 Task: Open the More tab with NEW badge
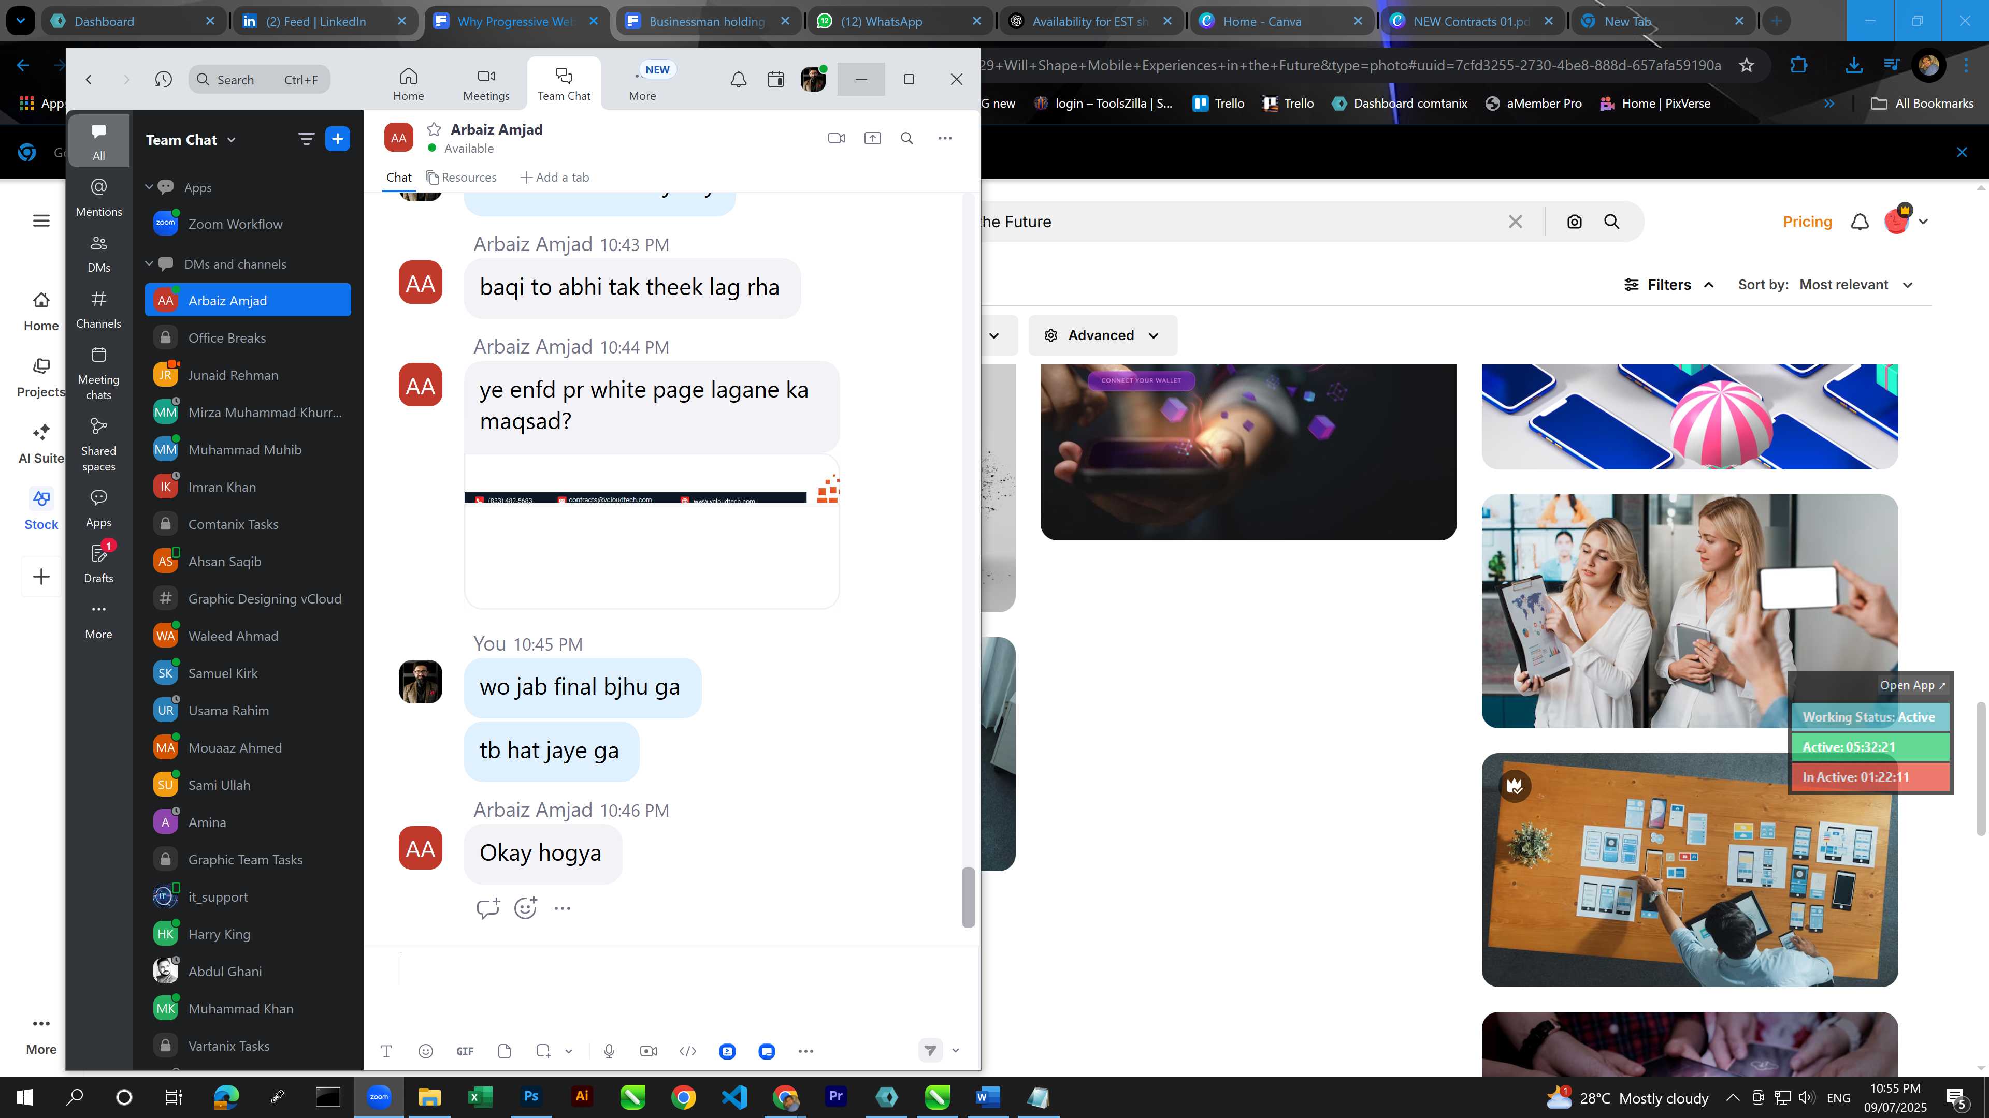[643, 84]
